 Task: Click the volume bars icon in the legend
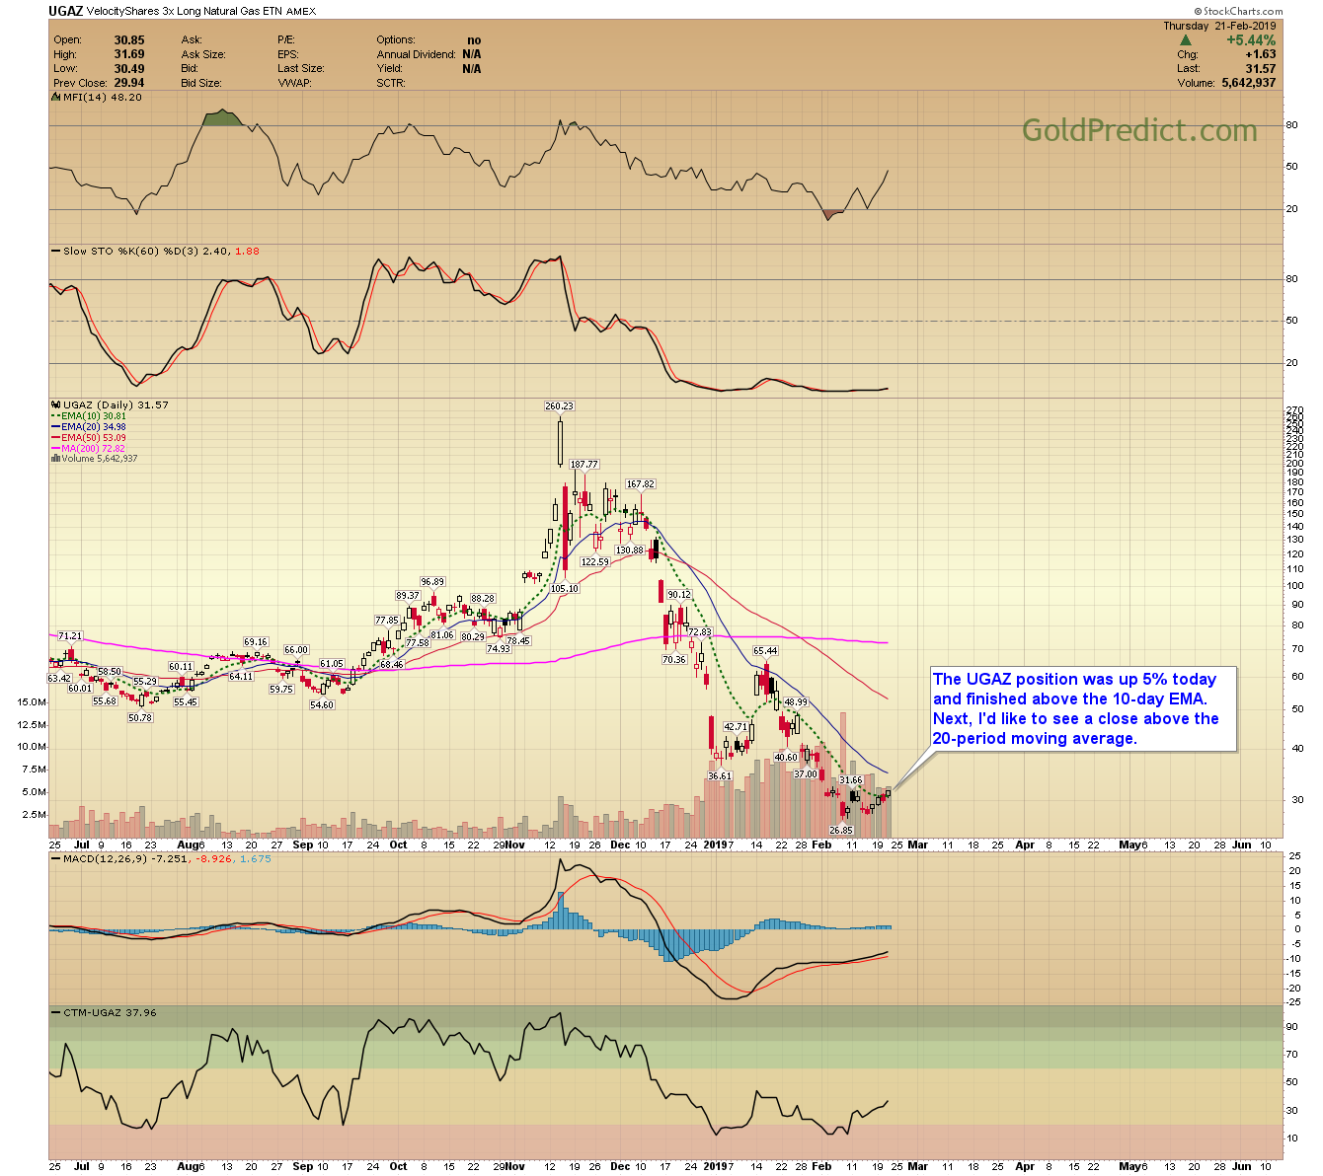point(55,459)
